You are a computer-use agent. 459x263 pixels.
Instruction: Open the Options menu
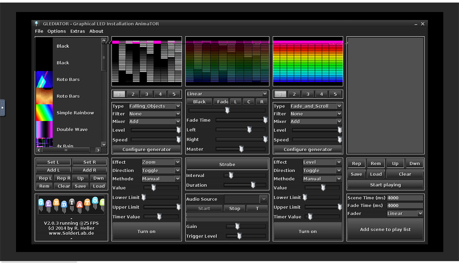56,31
